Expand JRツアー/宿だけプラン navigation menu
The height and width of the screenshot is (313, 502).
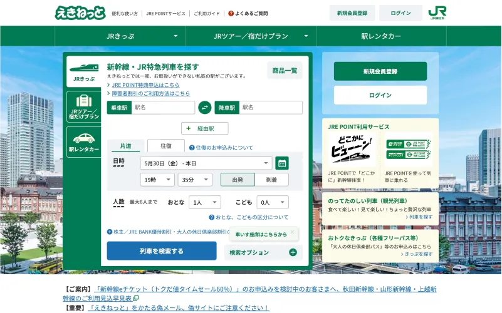pos(251,36)
